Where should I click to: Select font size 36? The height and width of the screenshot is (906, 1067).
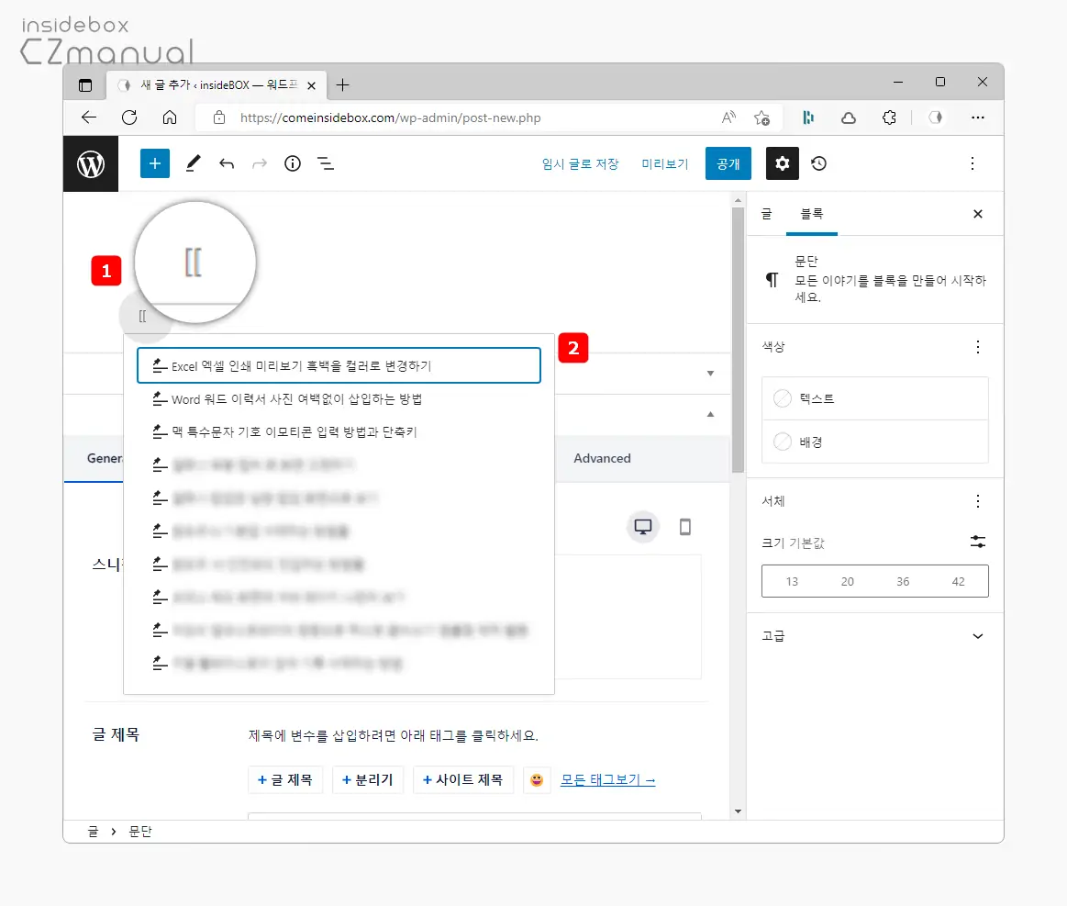(x=903, y=581)
